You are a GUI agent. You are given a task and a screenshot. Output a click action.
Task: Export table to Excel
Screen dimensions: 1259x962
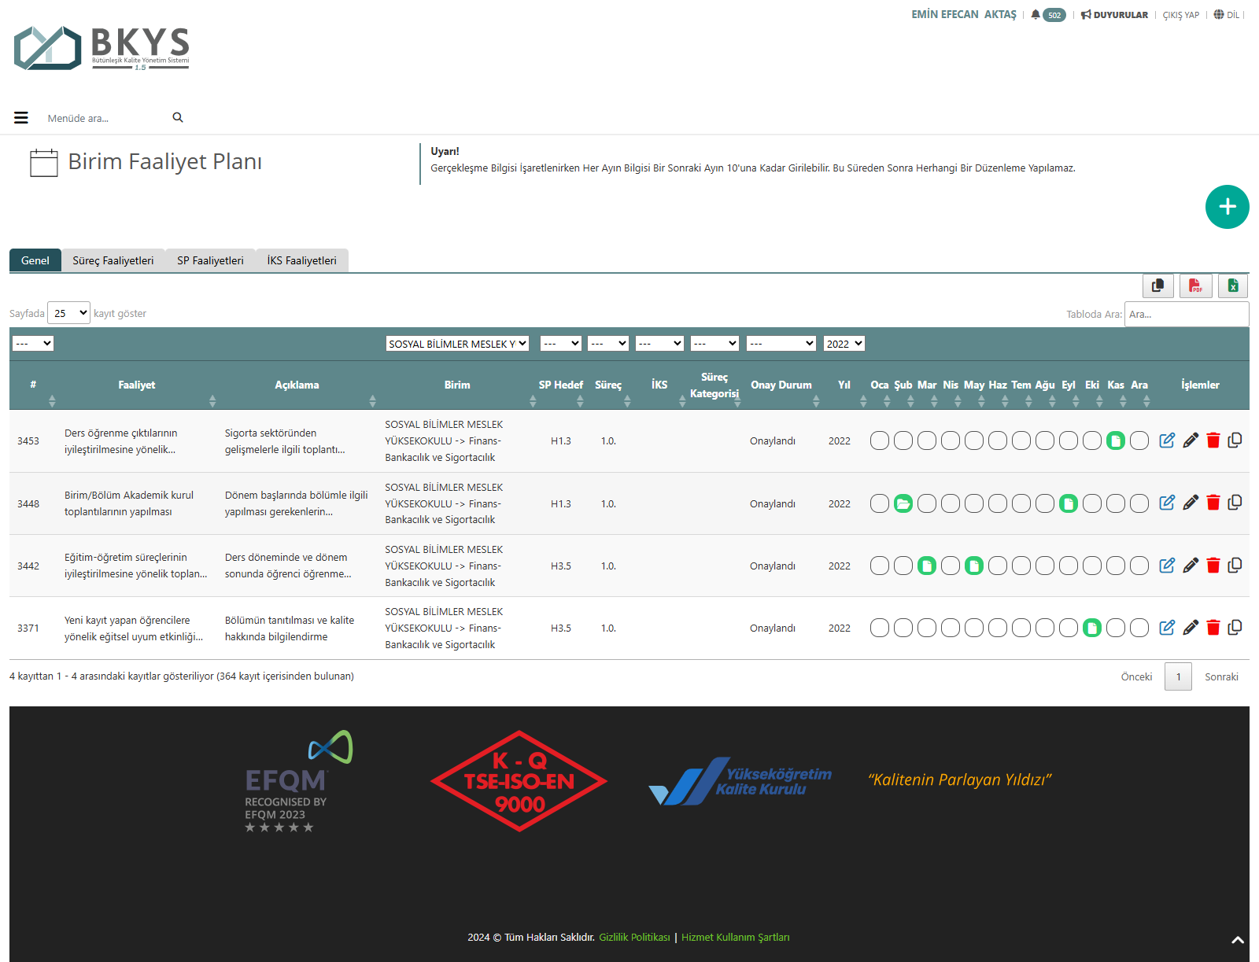click(x=1233, y=286)
